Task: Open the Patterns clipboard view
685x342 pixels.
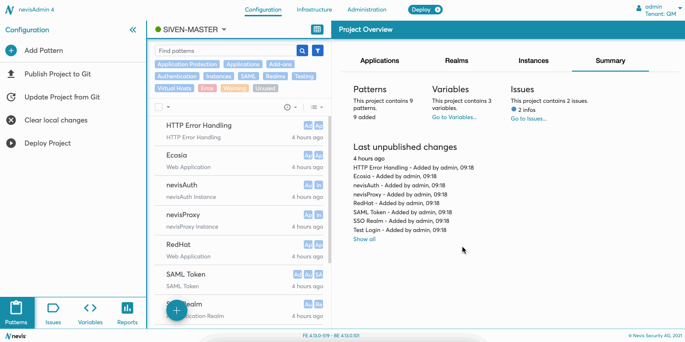Action: (x=17, y=313)
